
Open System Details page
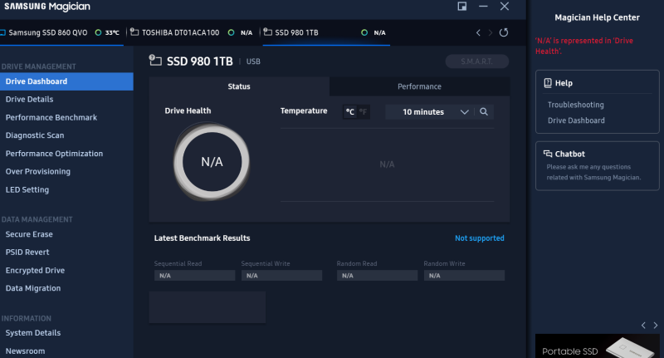(33, 333)
